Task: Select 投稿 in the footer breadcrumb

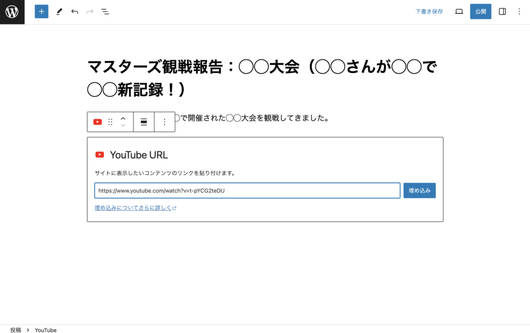Action: pos(16,329)
